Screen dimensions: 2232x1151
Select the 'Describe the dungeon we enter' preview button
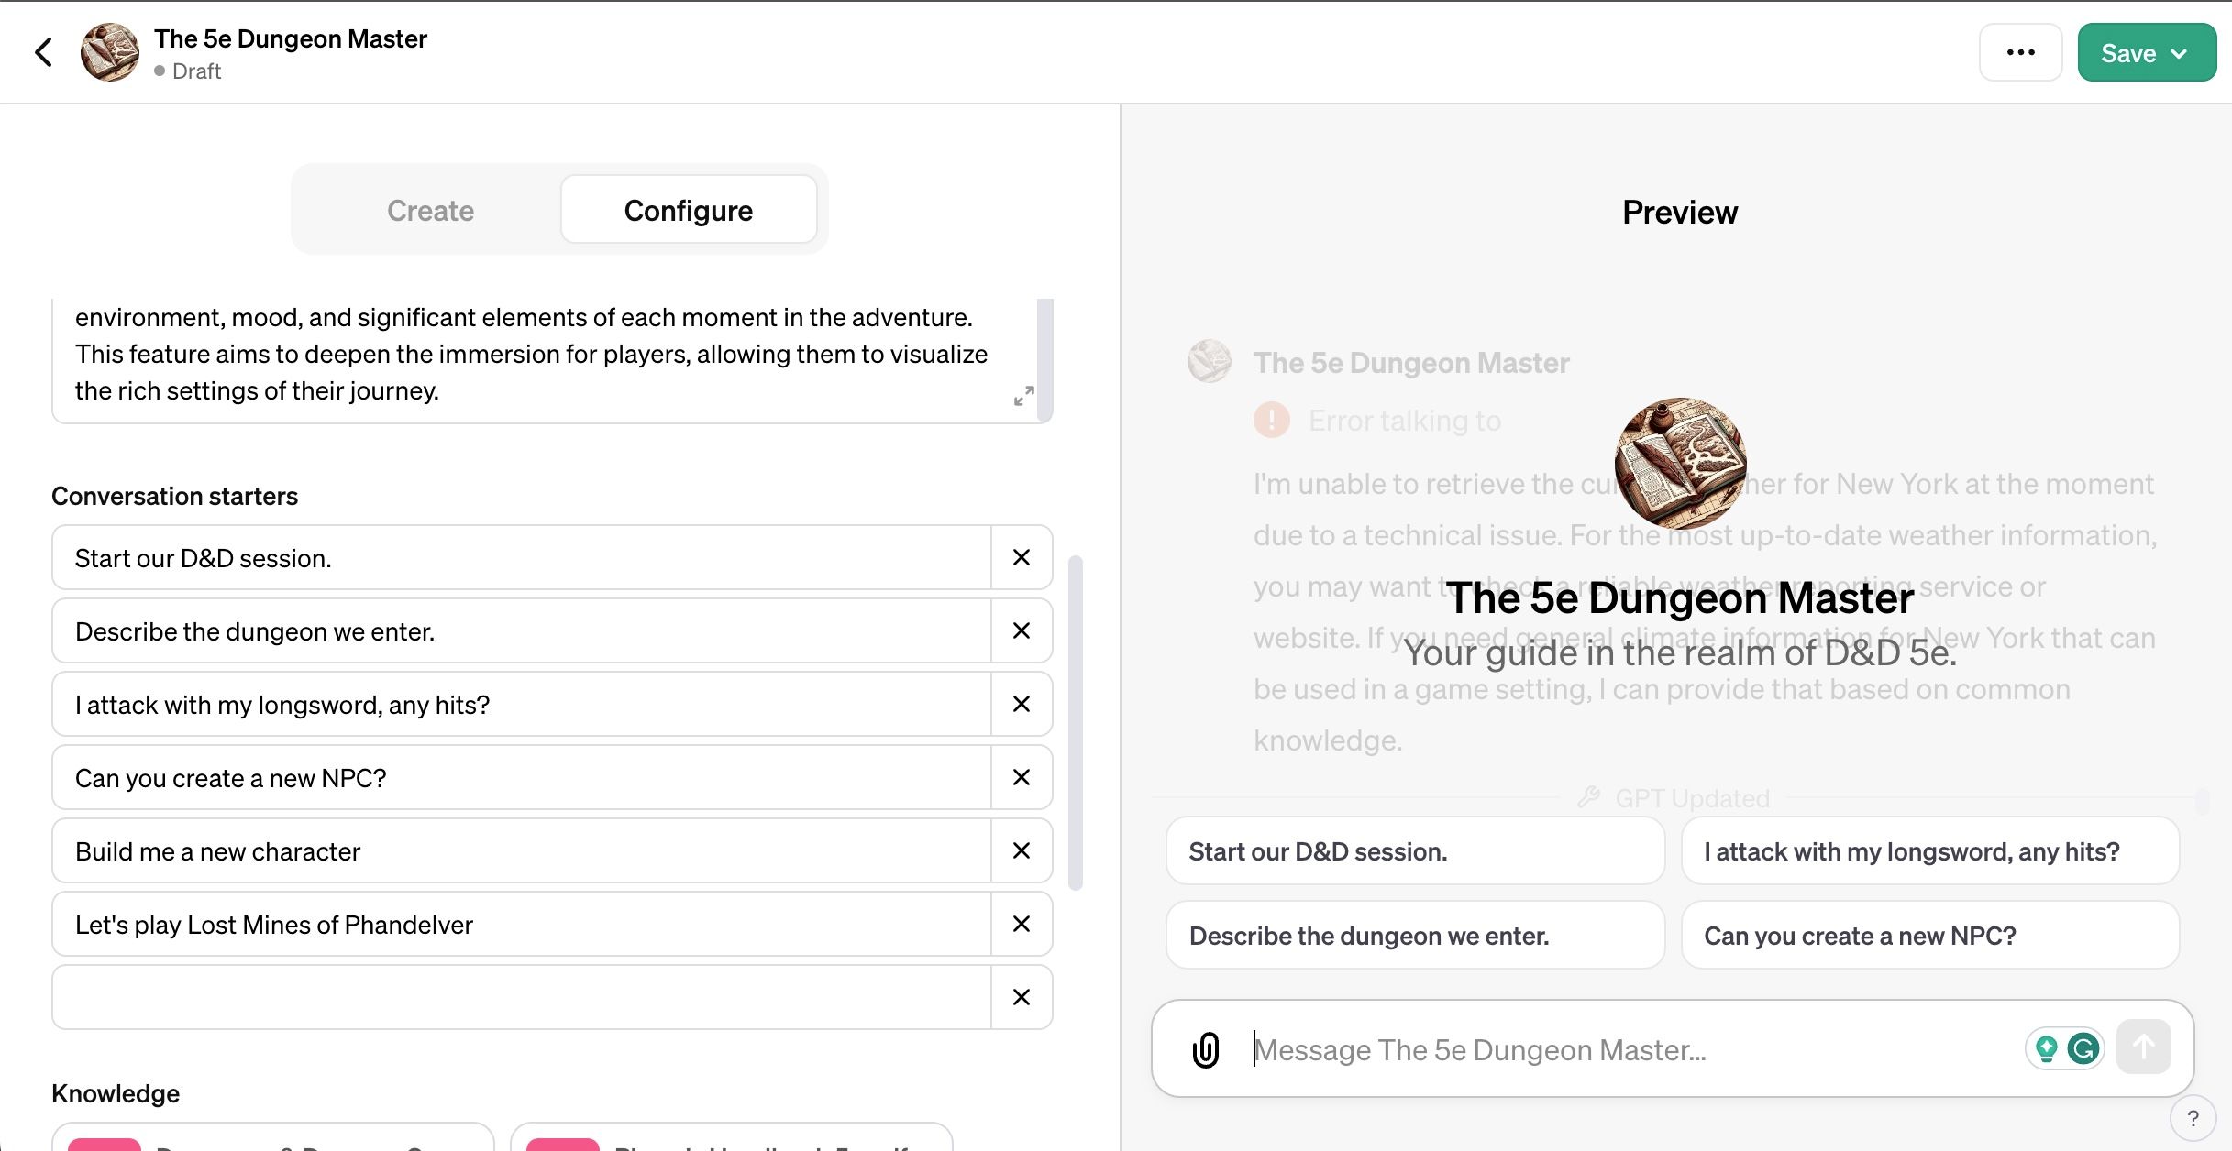(1370, 934)
